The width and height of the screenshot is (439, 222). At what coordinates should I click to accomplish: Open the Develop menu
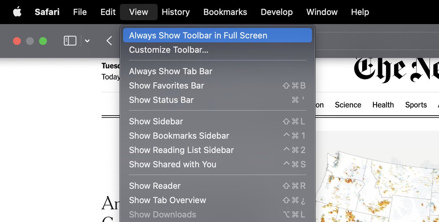tap(277, 12)
